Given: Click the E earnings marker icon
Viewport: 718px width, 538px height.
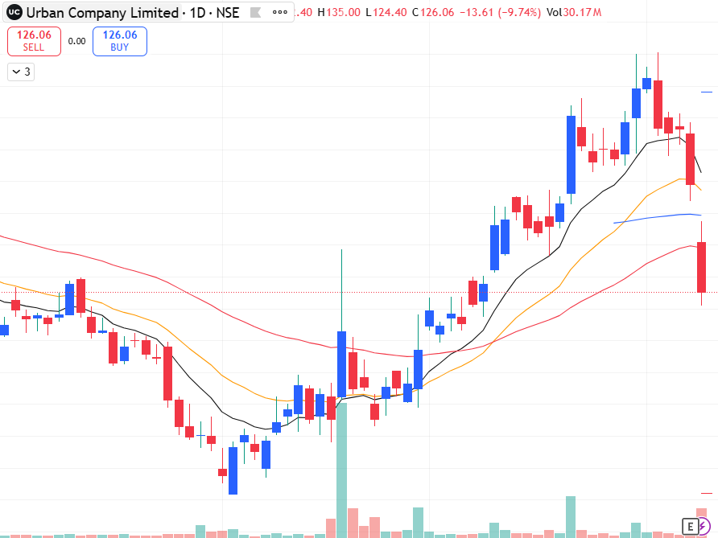Looking at the screenshot, I should 690,527.
